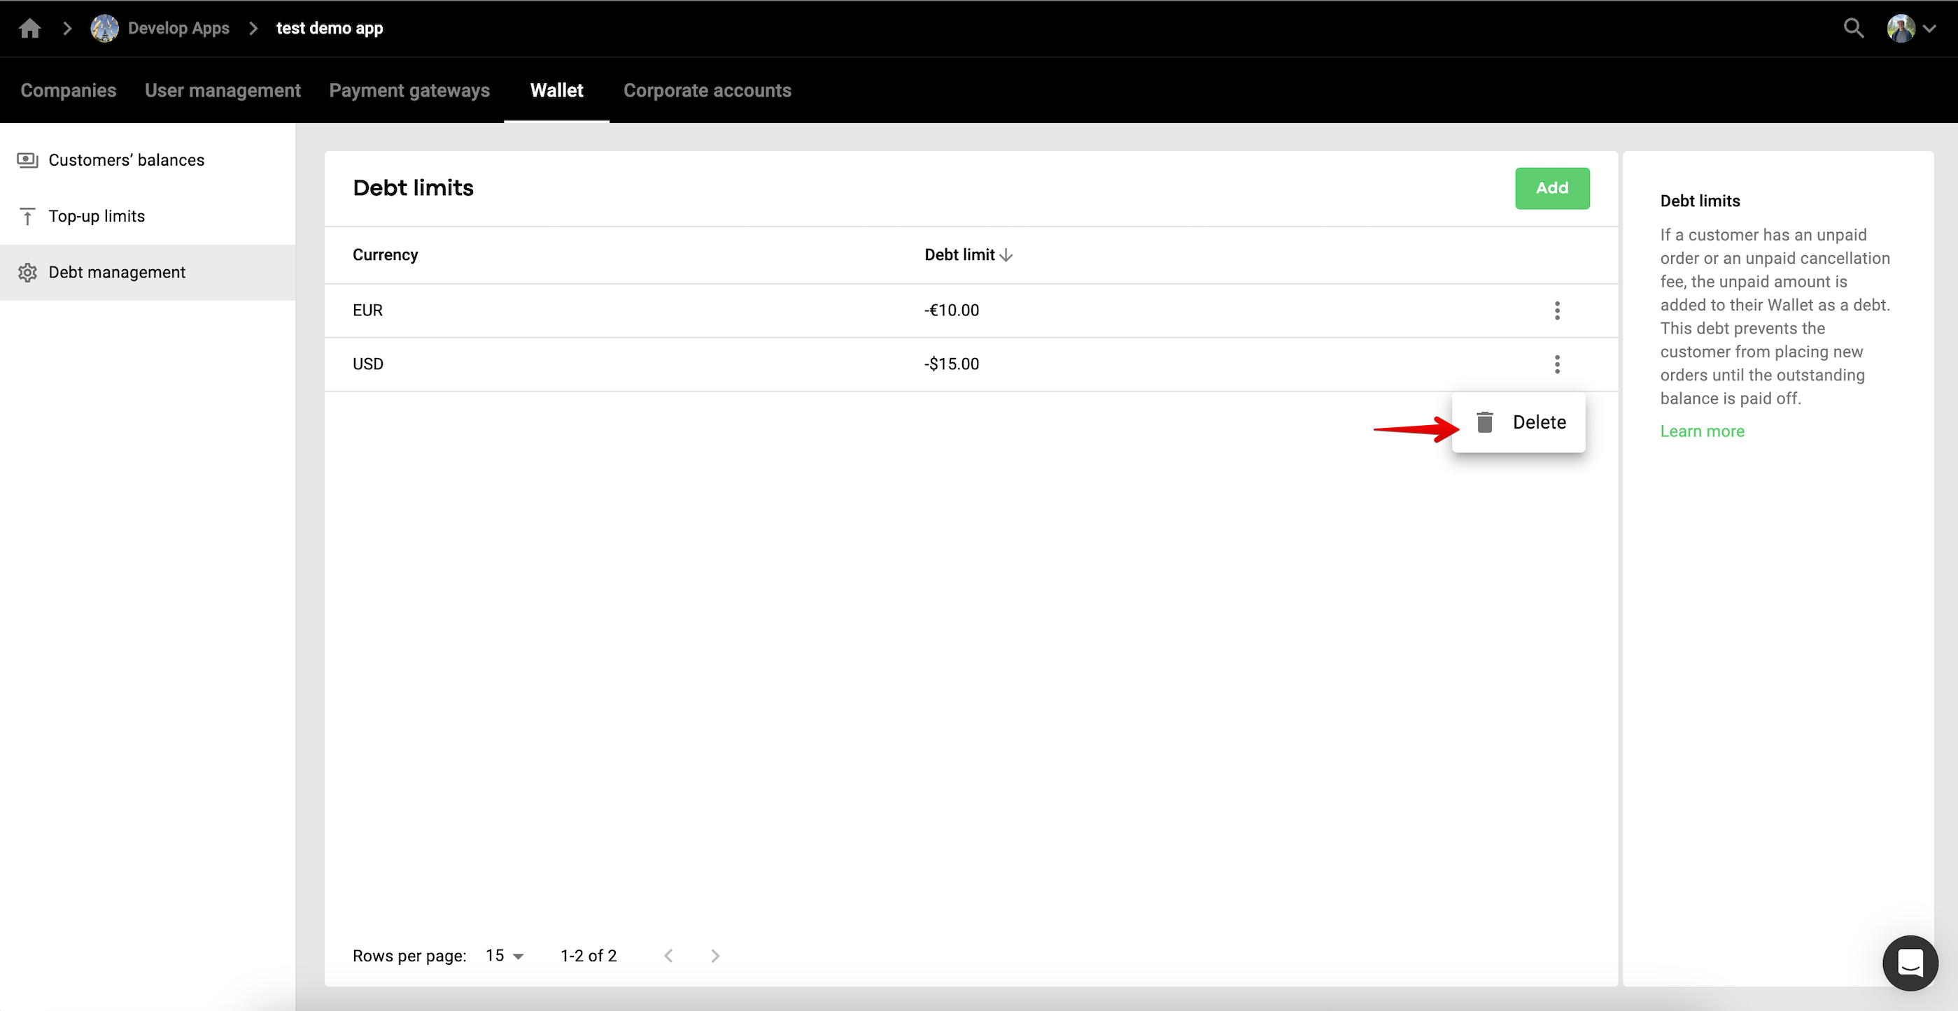This screenshot has width=1958, height=1011.
Task: Open the User management tab
Action: coord(223,90)
